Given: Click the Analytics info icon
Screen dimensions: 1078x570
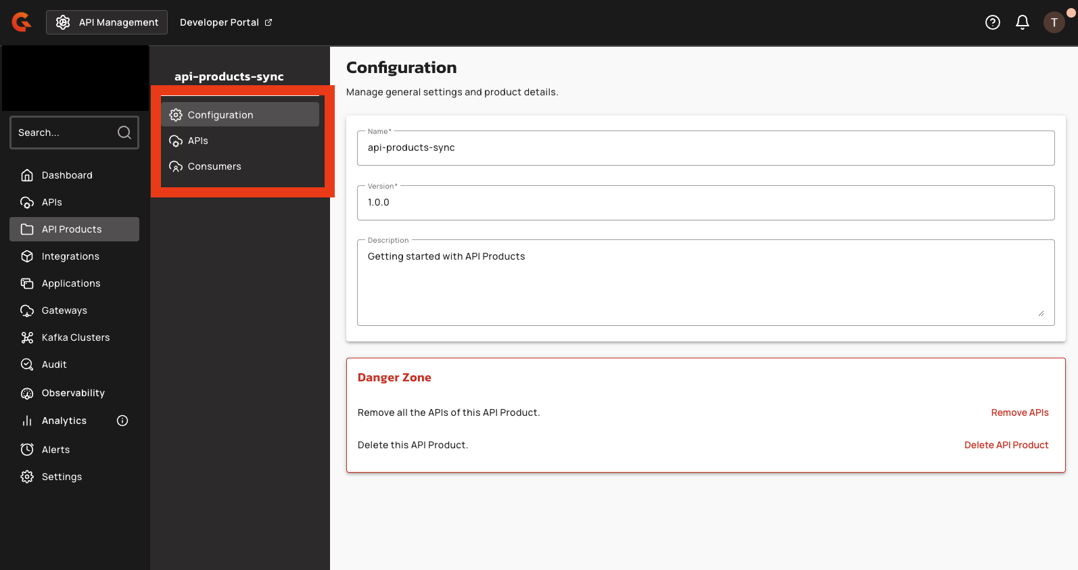Looking at the screenshot, I should pyautogui.click(x=122, y=421).
